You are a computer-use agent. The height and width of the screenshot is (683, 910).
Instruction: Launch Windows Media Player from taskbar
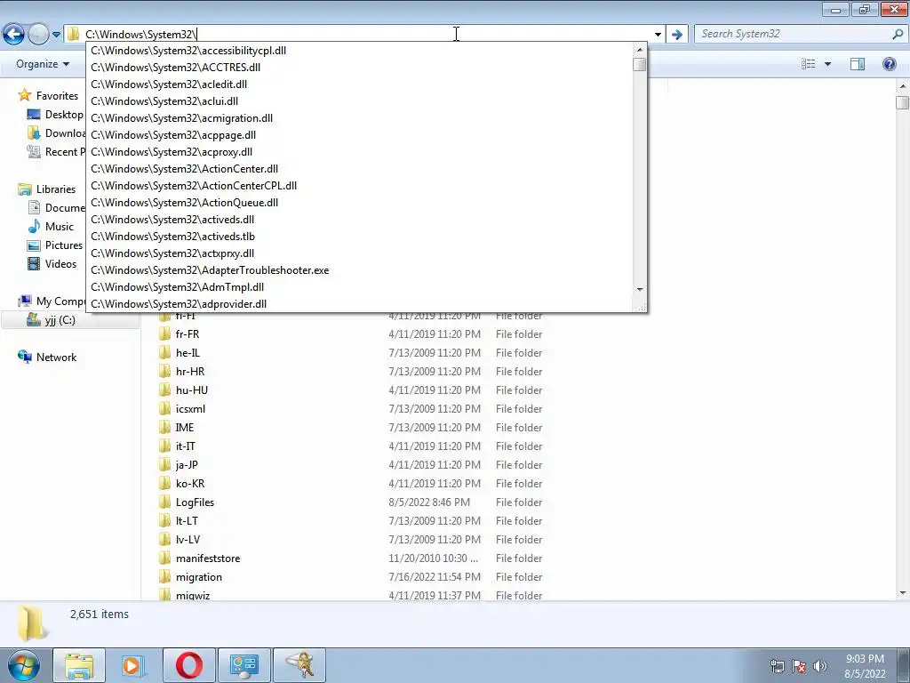point(133,665)
